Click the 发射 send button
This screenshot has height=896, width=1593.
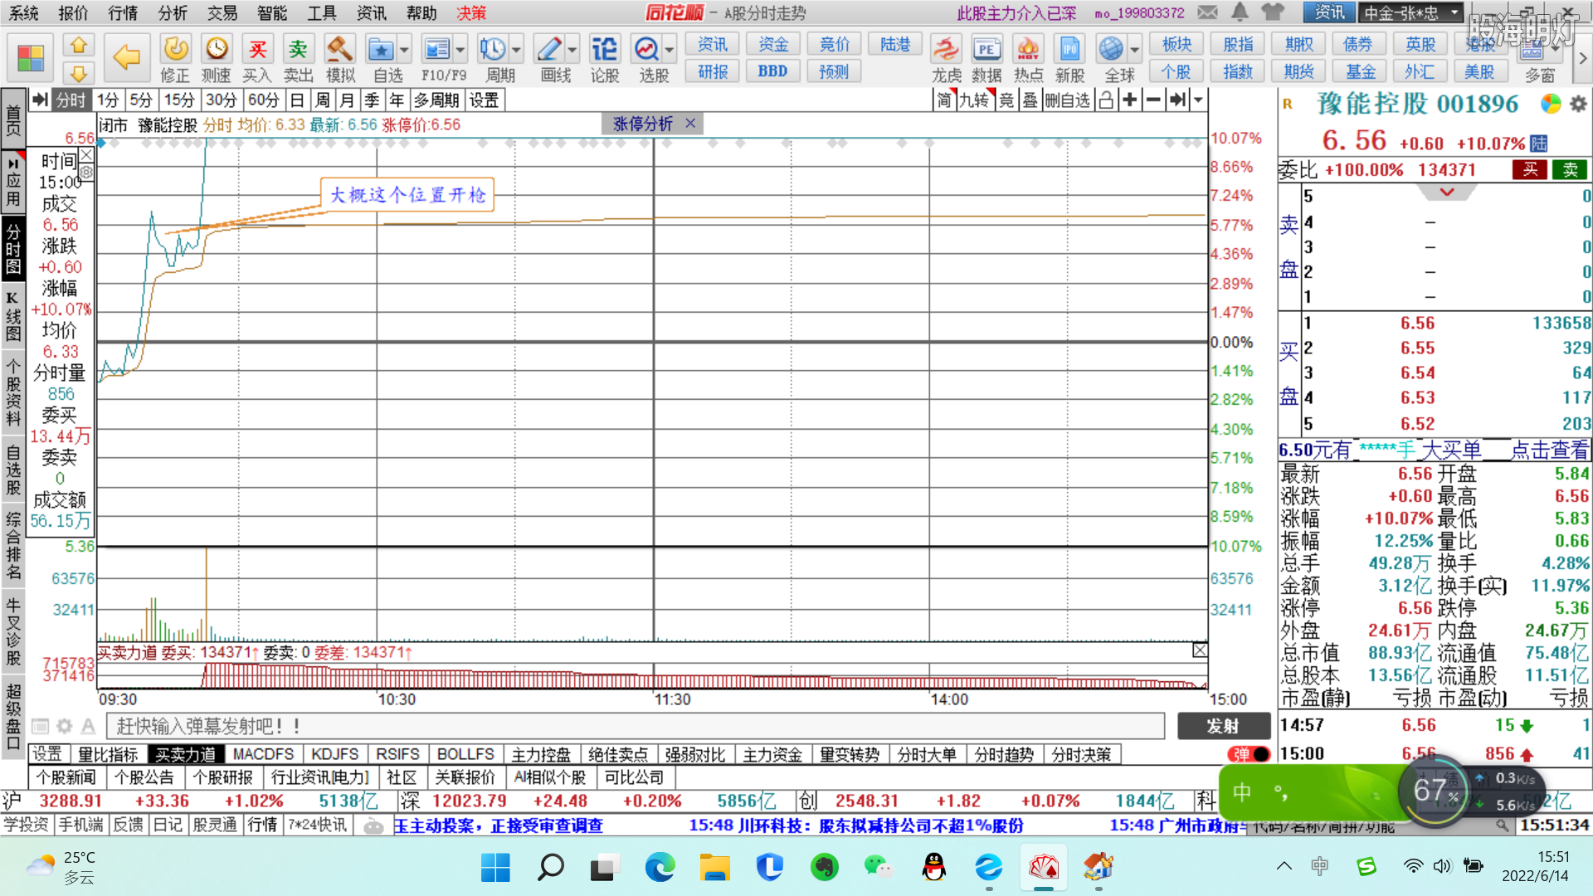click(x=1224, y=727)
